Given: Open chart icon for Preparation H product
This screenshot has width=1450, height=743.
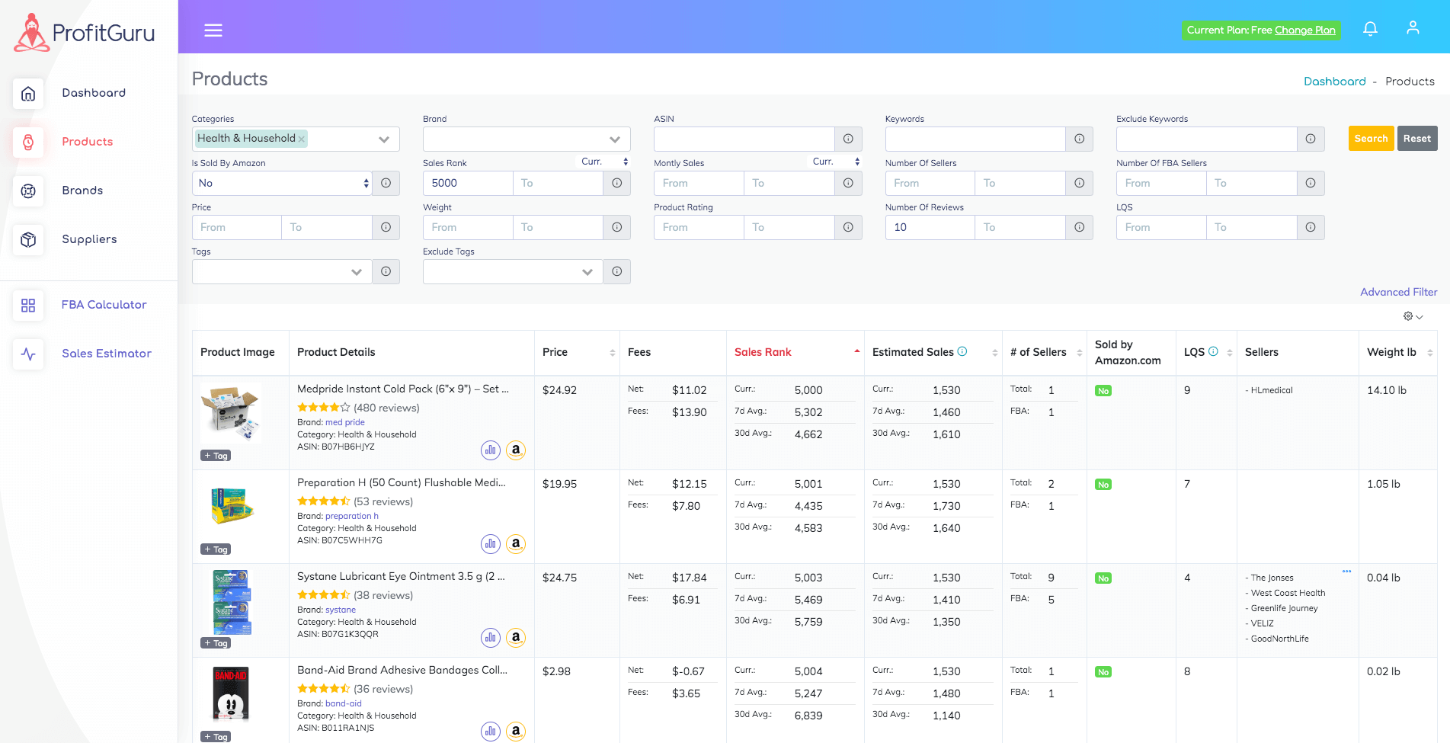Looking at the screenshot, I should (x=491, y=544).
